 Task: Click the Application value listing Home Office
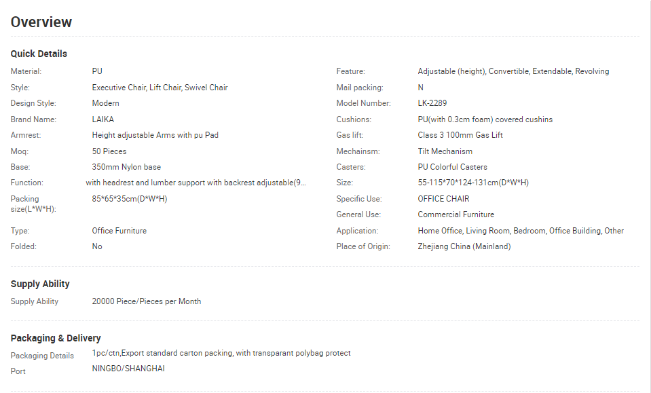click(521, 231)
